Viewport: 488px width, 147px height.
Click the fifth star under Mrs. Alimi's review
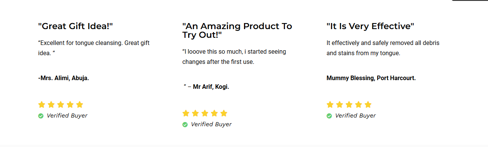pos(80,105)
